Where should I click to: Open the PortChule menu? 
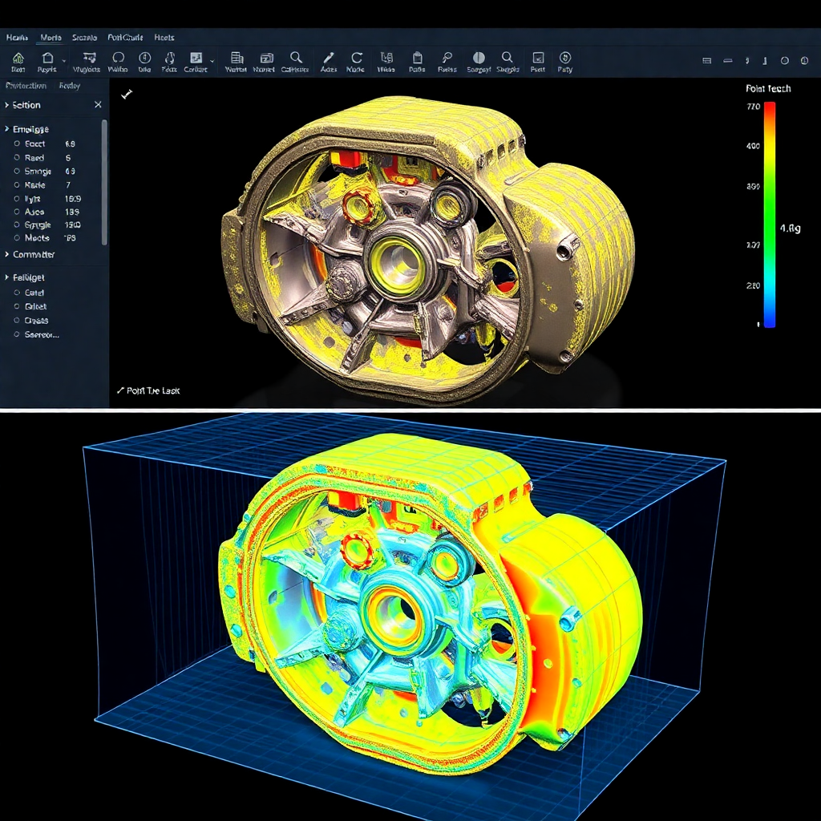tap(126, 38)
